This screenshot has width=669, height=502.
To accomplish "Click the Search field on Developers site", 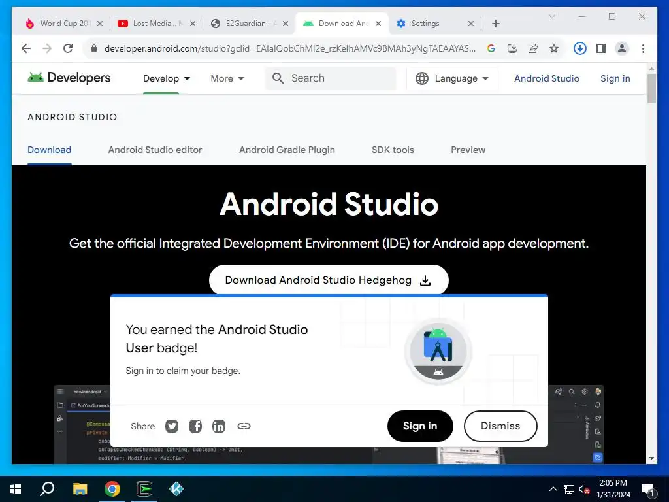I will pyautogui.click(x=331, y=78).
